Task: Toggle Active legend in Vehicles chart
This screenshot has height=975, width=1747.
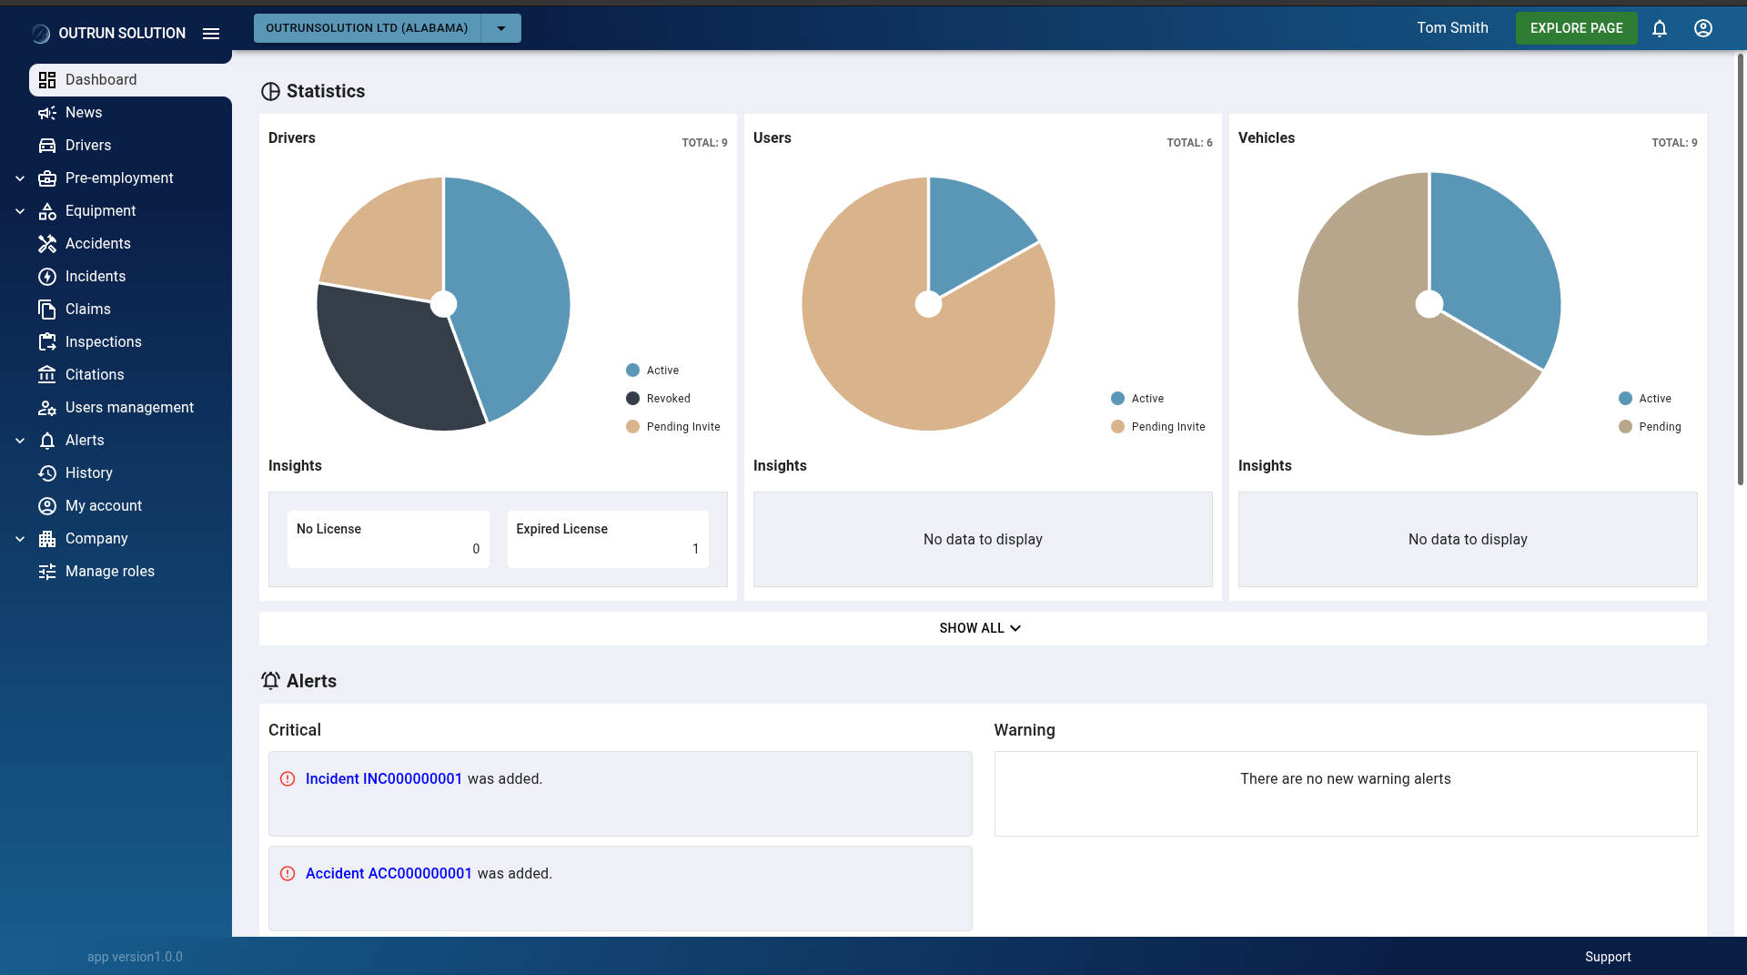Action: tap(1654, 399)
